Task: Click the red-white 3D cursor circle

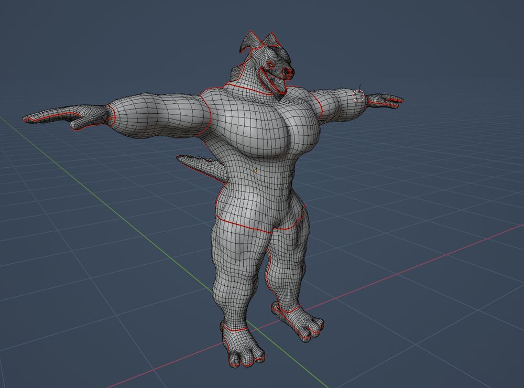Action: coord(358,96)
